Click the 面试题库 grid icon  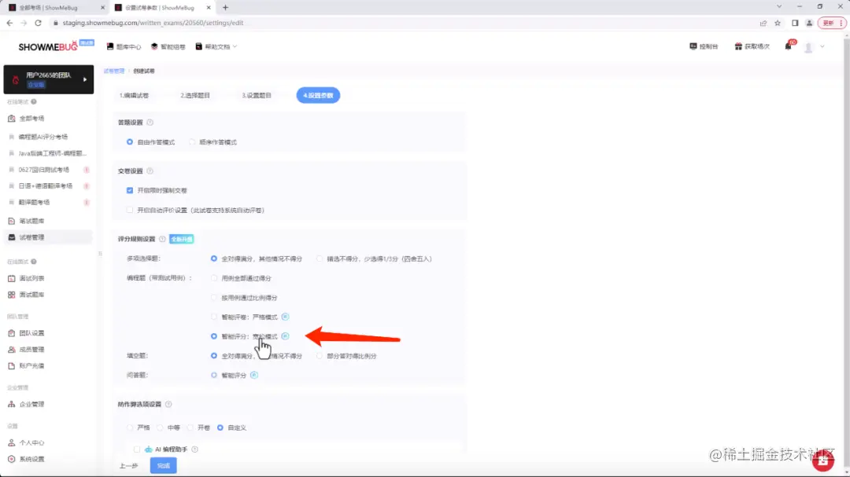click(x=11, y=295)
